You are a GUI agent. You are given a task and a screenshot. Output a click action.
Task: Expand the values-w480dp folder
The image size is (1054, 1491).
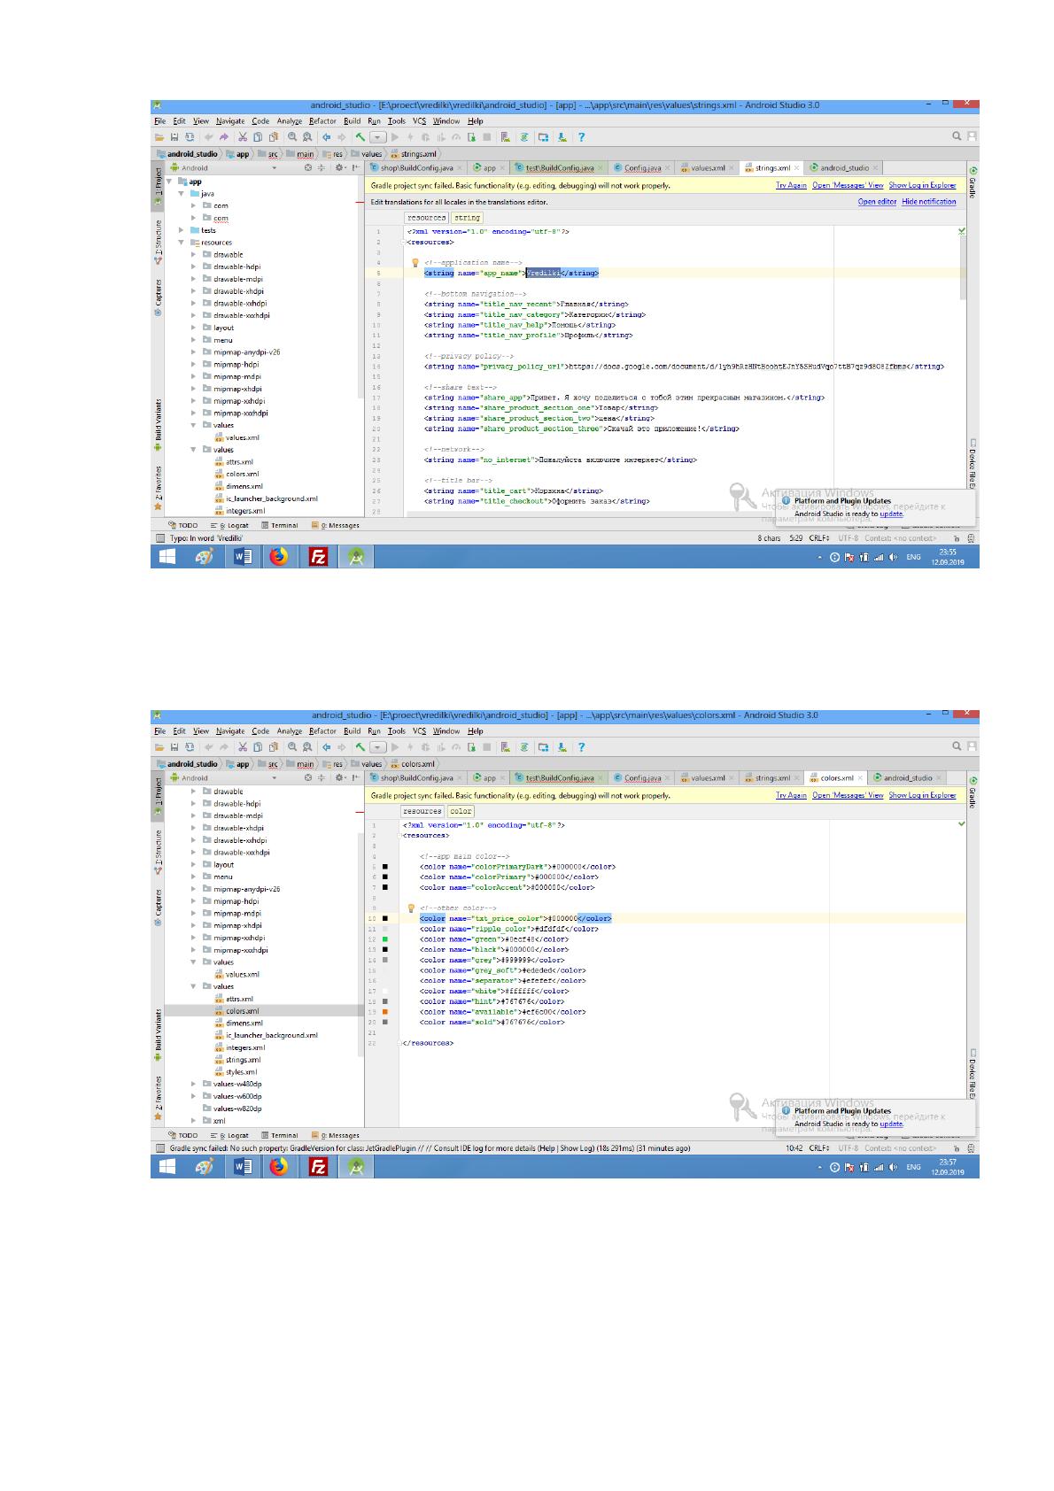(194, 1084)
